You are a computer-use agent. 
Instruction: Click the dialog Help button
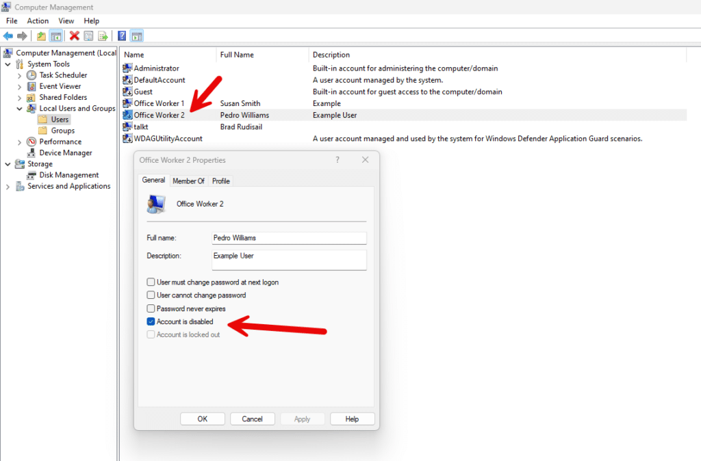[352, 419]
